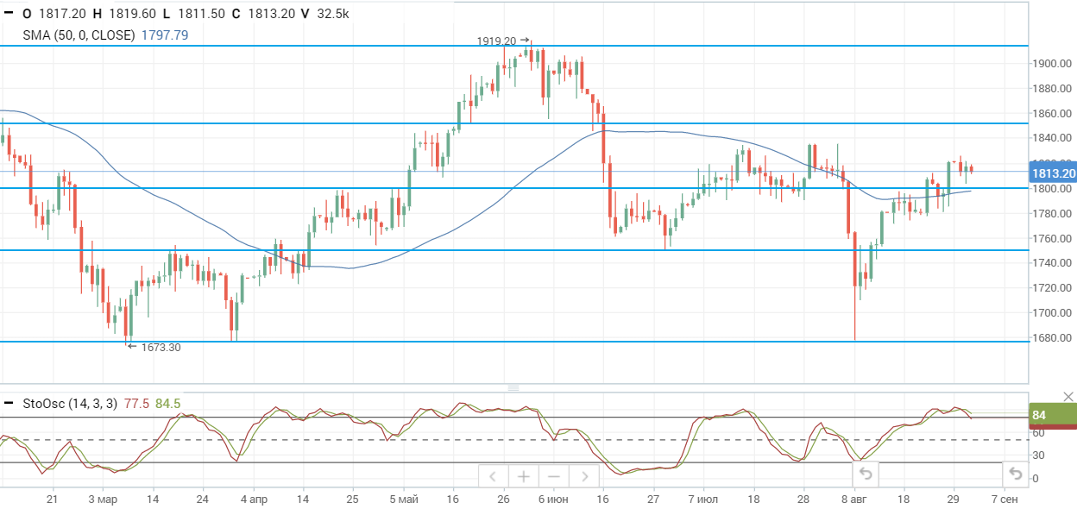1077x509 pixels.
Task: Click the 1680.00 price axis label
Action: tap(1053, 338)
